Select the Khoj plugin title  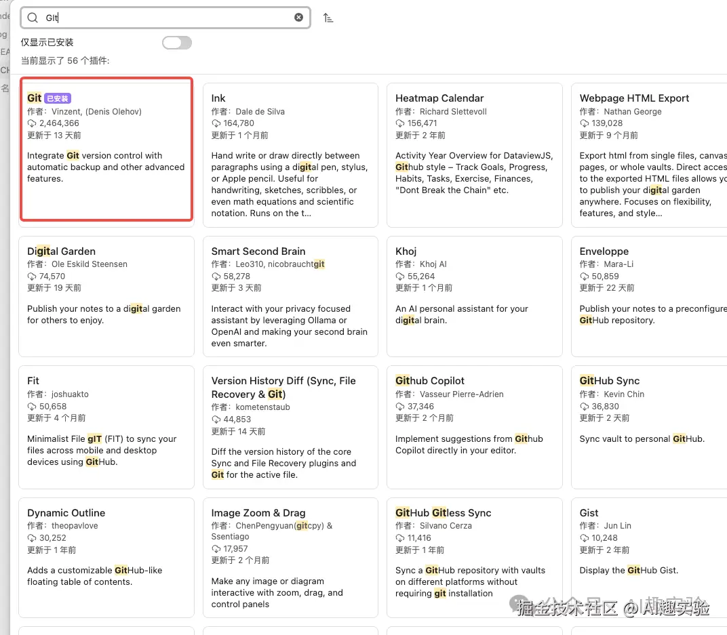point(406,251)
